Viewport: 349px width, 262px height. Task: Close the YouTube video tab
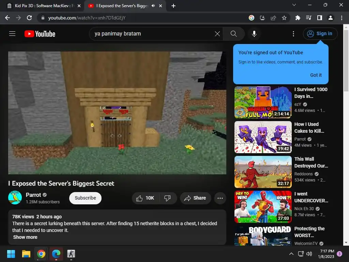[161, 6]
